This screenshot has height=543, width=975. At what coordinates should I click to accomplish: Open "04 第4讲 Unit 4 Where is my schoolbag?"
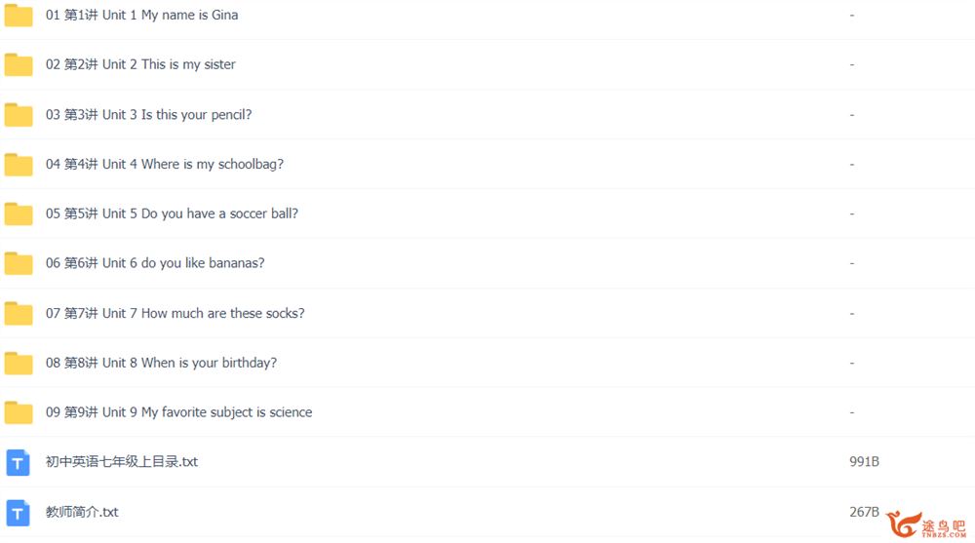[x=165, y=164]
